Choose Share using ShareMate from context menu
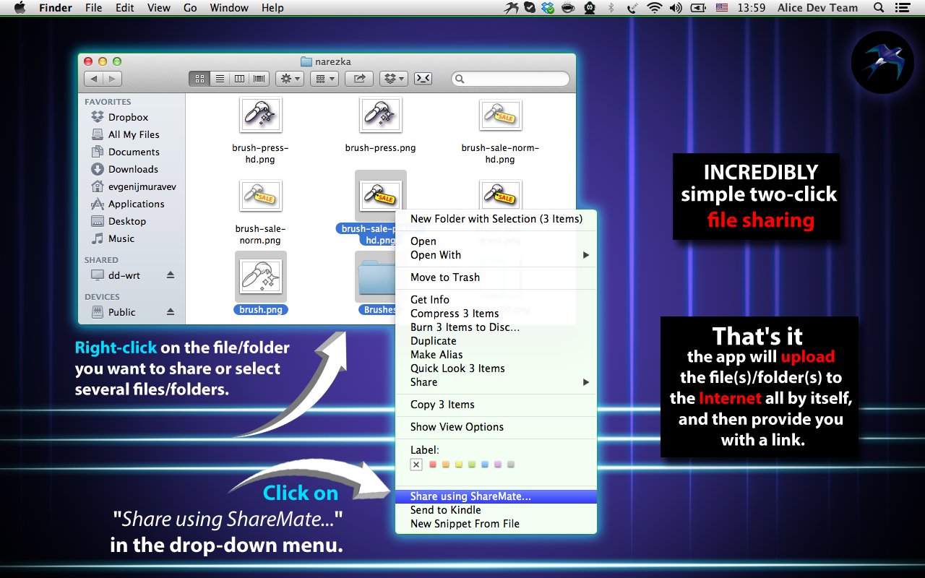 [x=470, y=496]
